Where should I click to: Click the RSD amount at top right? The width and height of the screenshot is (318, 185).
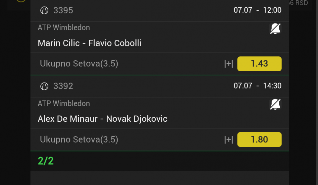(298, 3)
